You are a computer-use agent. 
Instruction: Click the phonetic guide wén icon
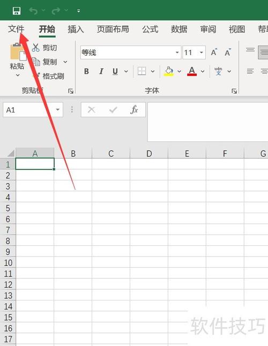[218, 71]
